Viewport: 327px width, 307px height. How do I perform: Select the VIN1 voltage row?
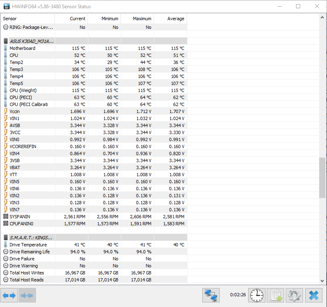94,118
